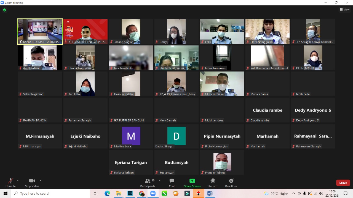Select Flora Nainggolan's video tile
The width and height of the screenshot is (353, 198).
pos(267,31)
